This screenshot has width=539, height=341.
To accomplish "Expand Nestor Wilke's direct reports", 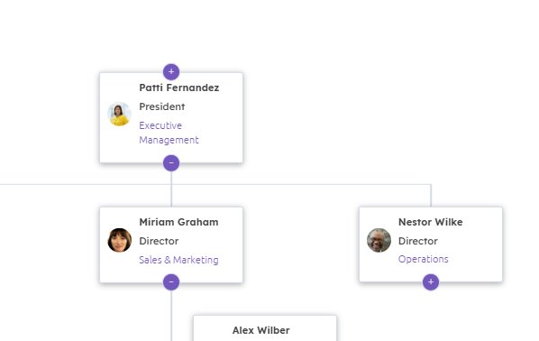I will 431,282.
